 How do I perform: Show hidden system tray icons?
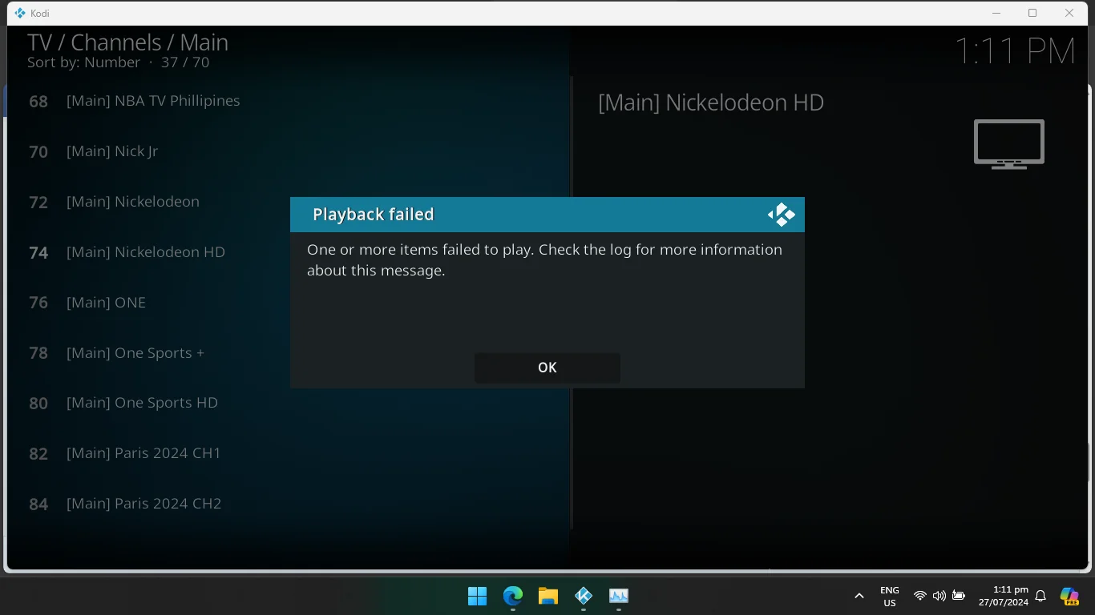coord(859,596)
